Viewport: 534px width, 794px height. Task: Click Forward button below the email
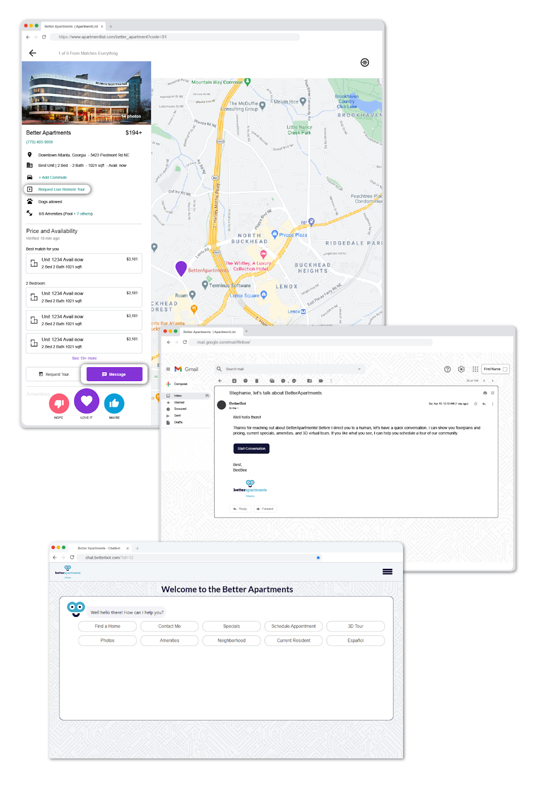(265, 509)
